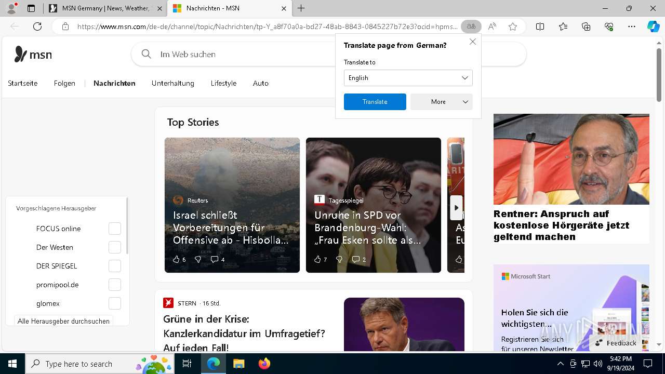This screenshot has width=665, height=374.
Task: Open Startseite navigation item
Action: point(23,83)
